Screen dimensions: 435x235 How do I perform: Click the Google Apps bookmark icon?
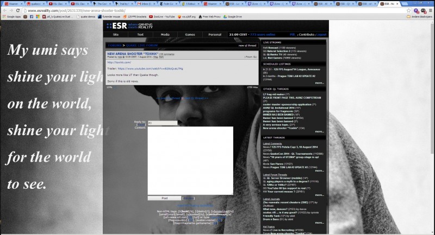[x=11, y=16]
